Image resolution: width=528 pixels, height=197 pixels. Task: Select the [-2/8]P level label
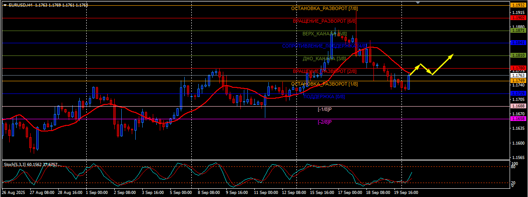pyautogui.click(x=324, y=122)
